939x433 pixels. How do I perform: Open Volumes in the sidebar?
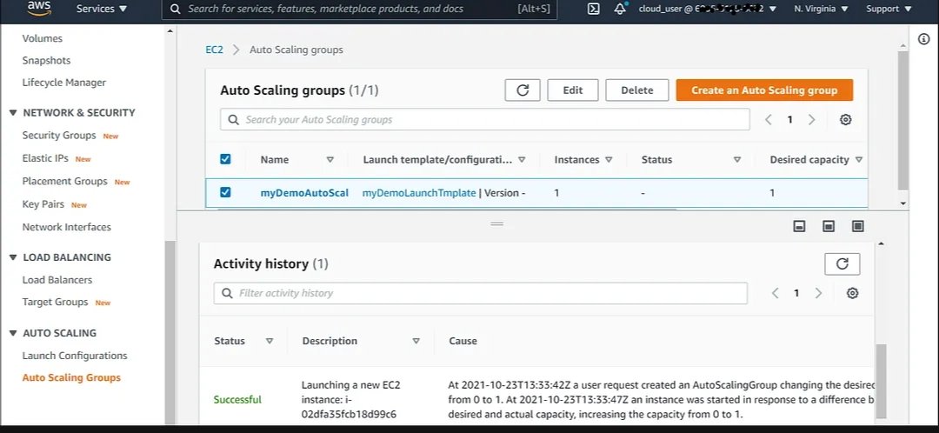pyautogui.click(x=42, y=38)
